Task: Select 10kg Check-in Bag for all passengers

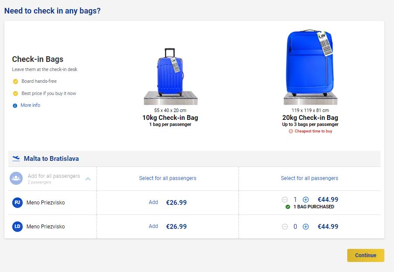Action: pyautogui.click(x=168, y=178)
